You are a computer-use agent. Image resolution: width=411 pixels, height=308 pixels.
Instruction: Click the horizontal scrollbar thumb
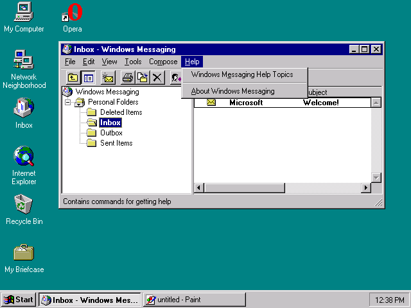point(244,188)
